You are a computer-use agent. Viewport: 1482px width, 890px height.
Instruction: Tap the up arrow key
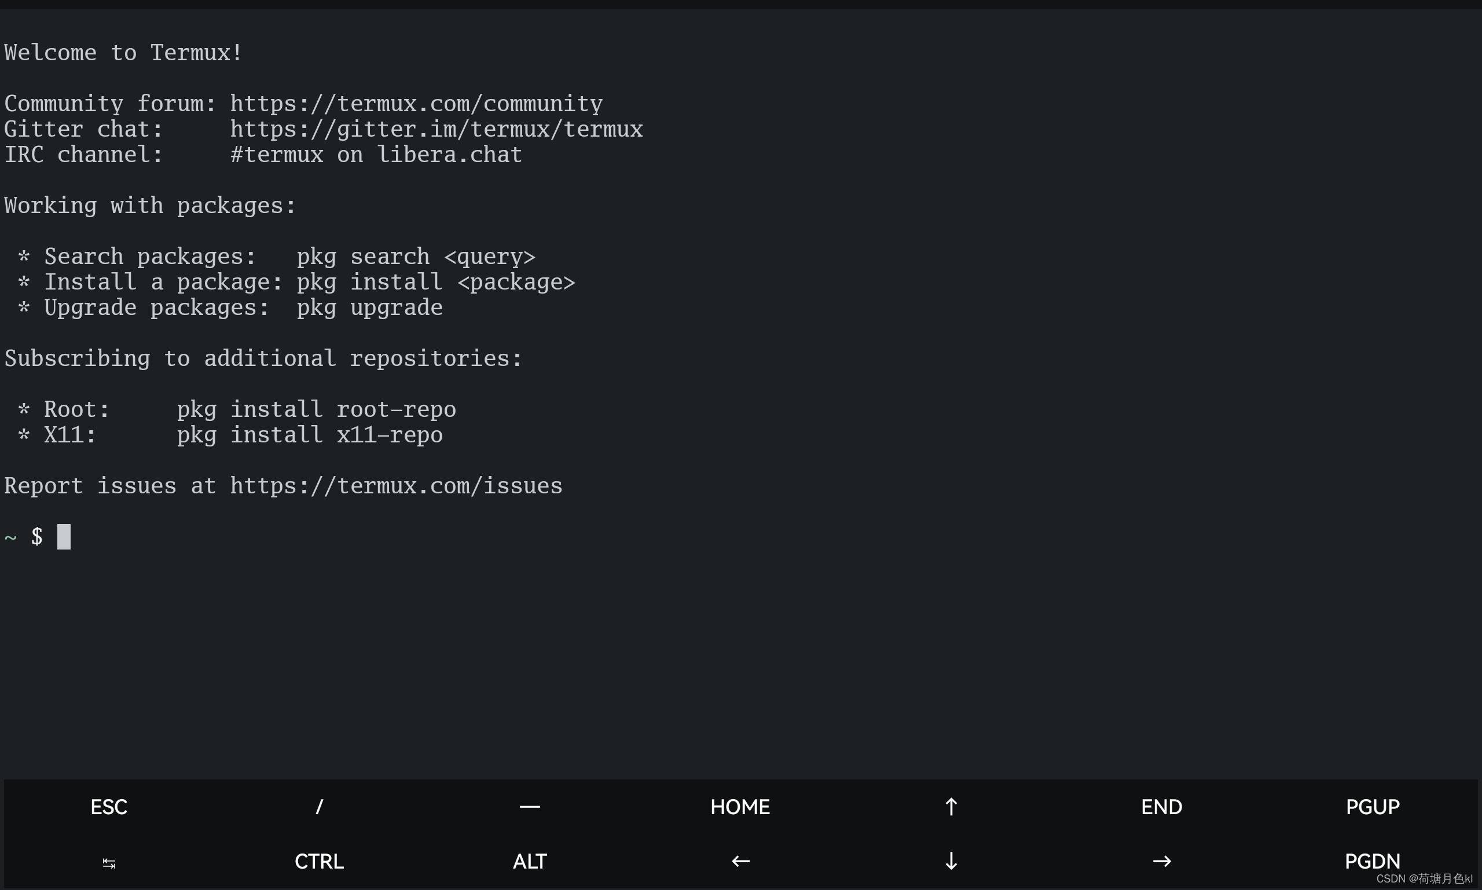click(x=951, y=807)
